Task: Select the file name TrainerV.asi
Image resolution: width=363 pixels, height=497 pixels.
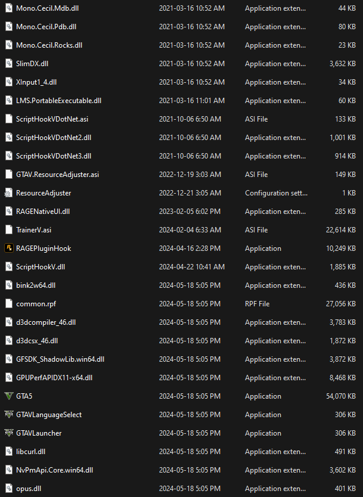Action: pyautogui.click(x=33, y=230)
